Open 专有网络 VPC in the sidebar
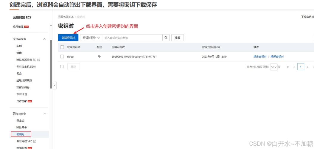 24,141
